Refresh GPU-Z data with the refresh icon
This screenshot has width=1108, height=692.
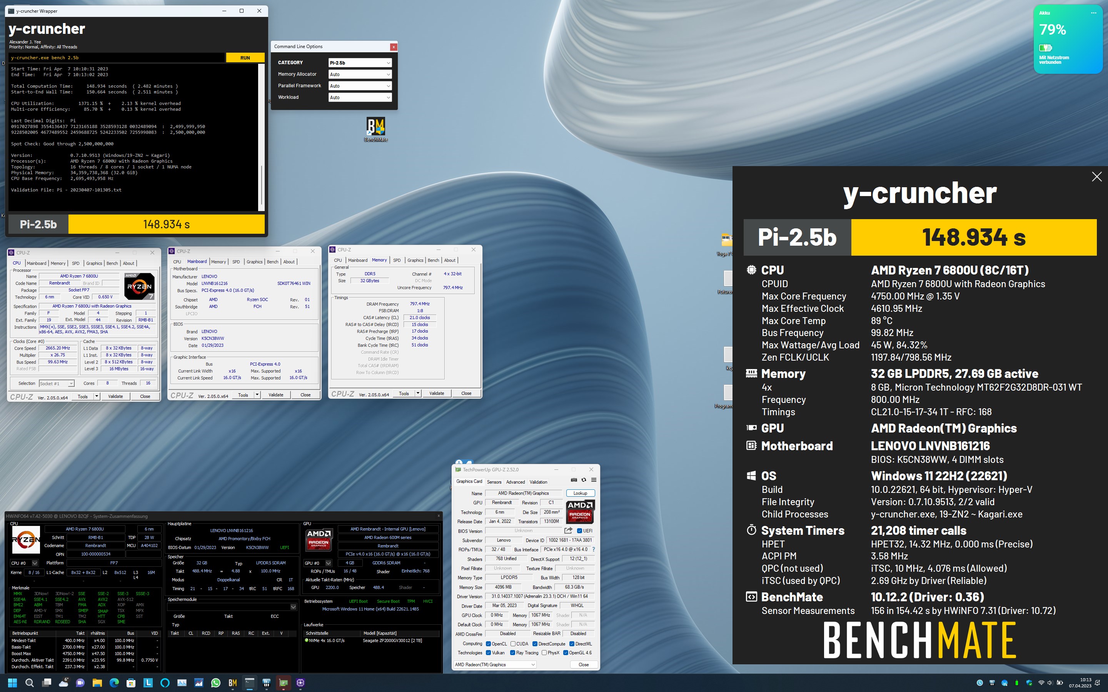tap(584, 480)
